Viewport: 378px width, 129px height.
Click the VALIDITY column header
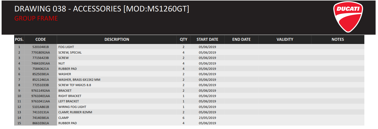(285, 39)
